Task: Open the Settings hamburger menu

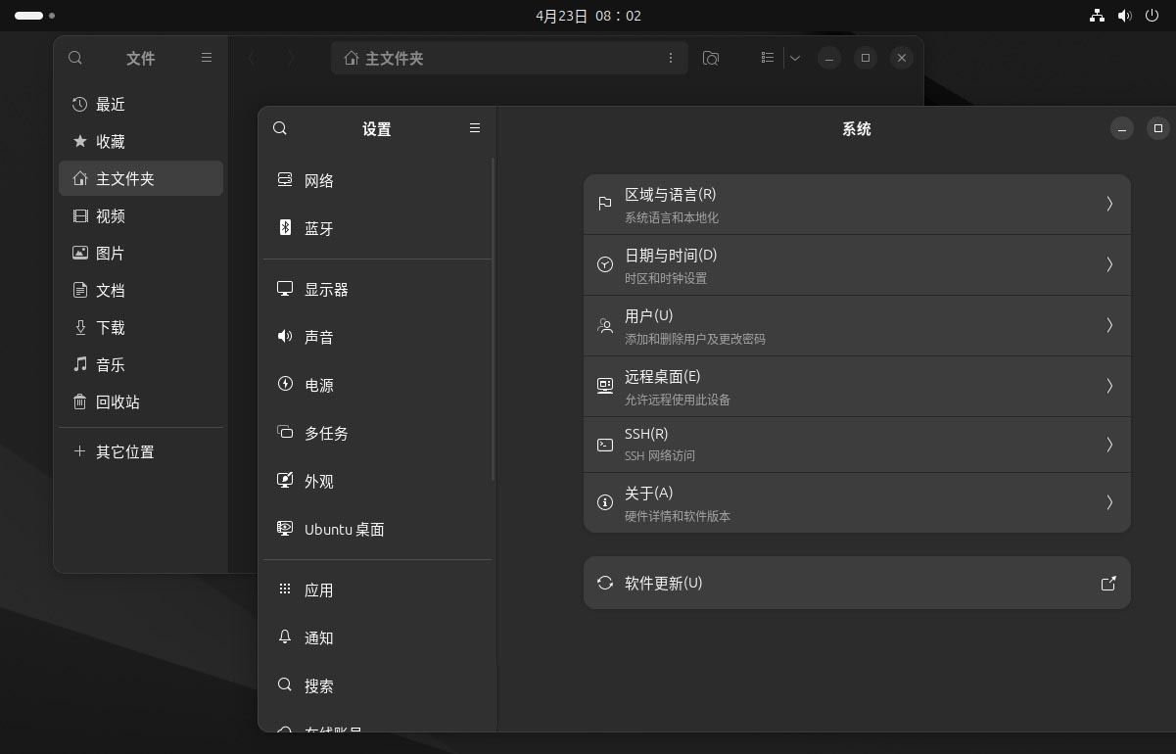Action: point(475,128)
